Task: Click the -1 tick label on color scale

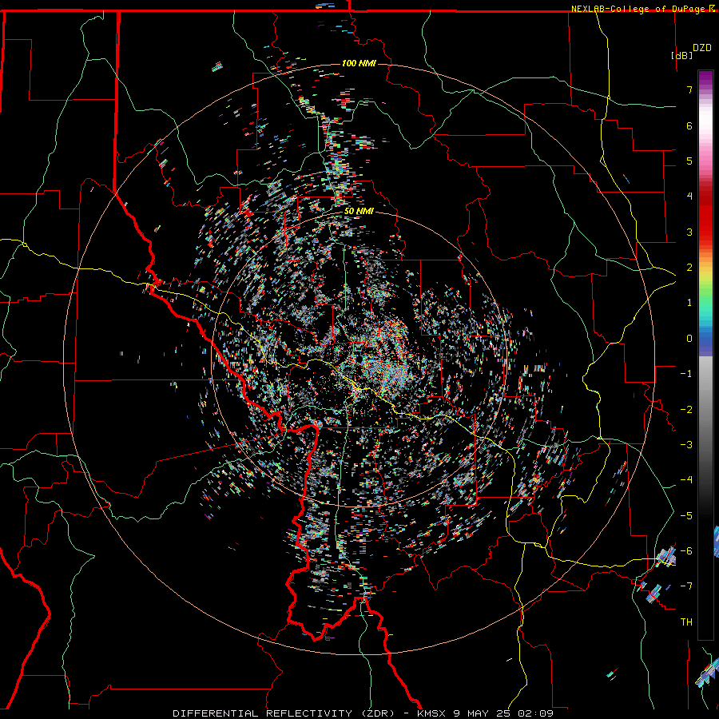Action: pyautogui.click(x=686, y=373)
